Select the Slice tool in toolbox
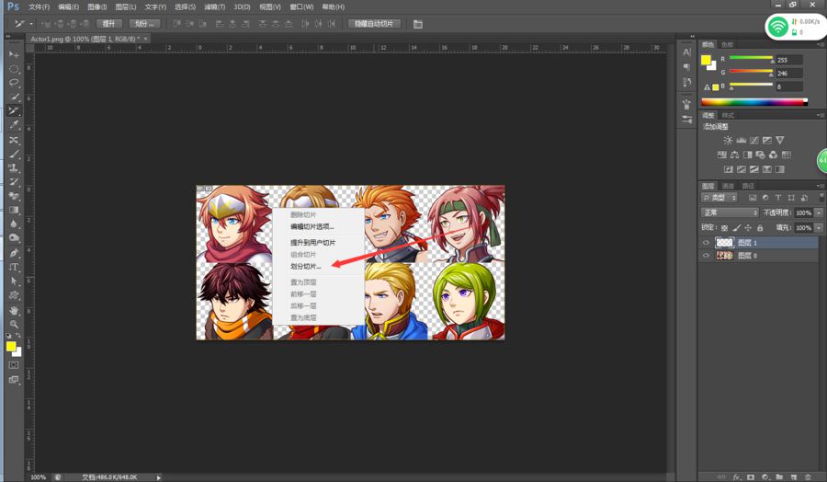 (14, 111)
